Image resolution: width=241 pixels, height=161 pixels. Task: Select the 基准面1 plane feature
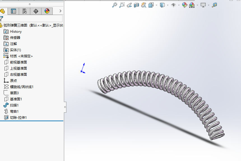pos(13,99)
